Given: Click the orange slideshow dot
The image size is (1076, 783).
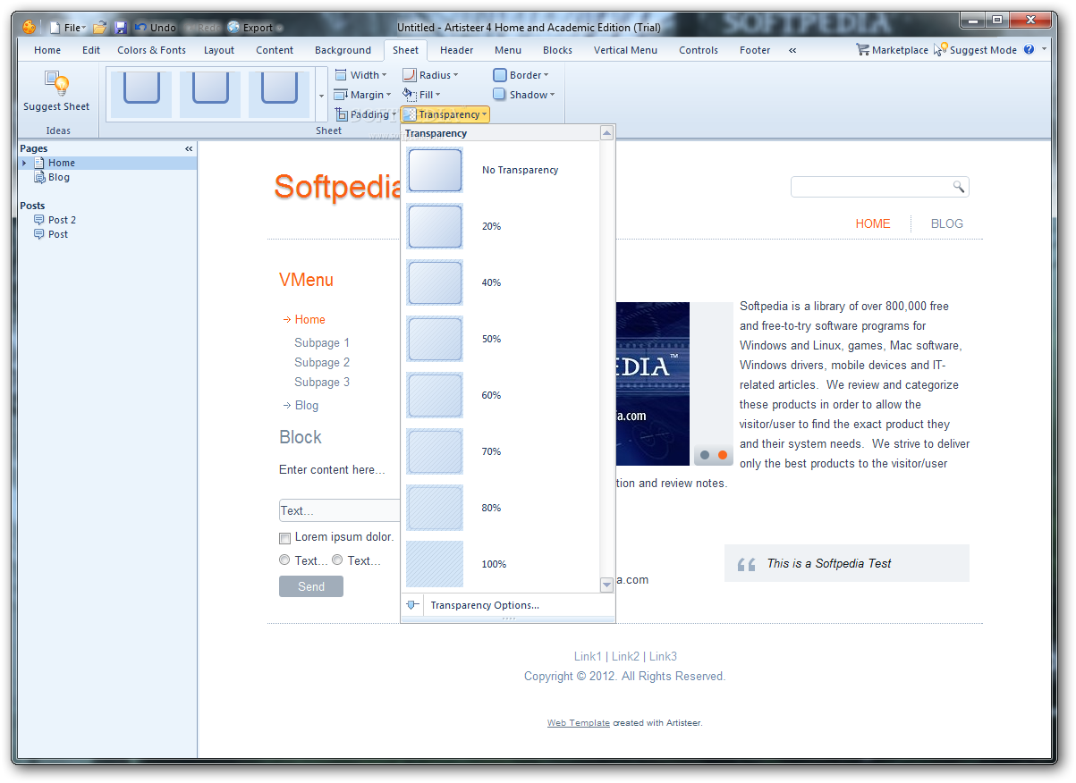Looking at the screenshot, I should pos(723,455).
